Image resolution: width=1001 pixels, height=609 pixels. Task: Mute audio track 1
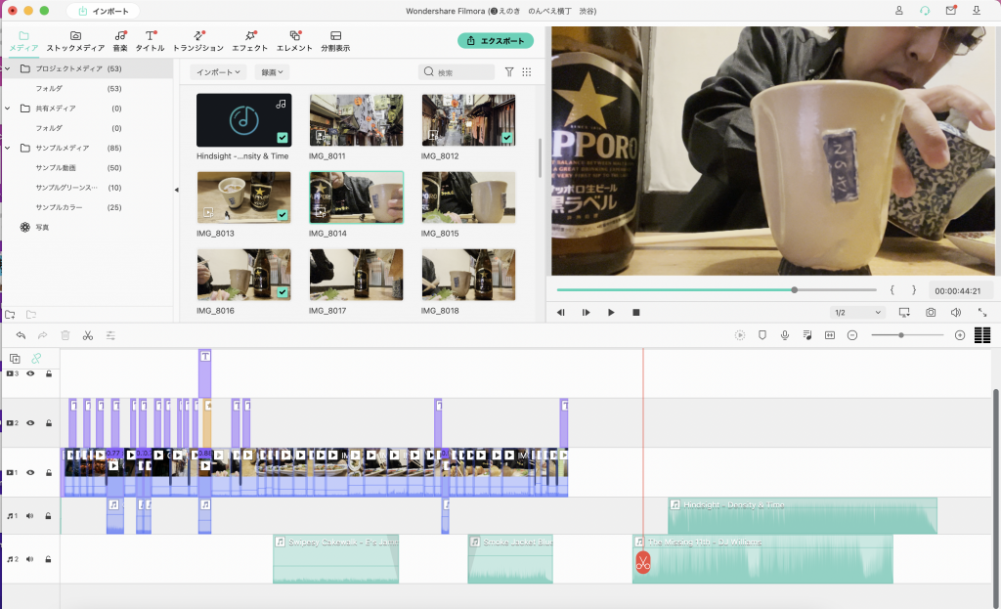30,516
